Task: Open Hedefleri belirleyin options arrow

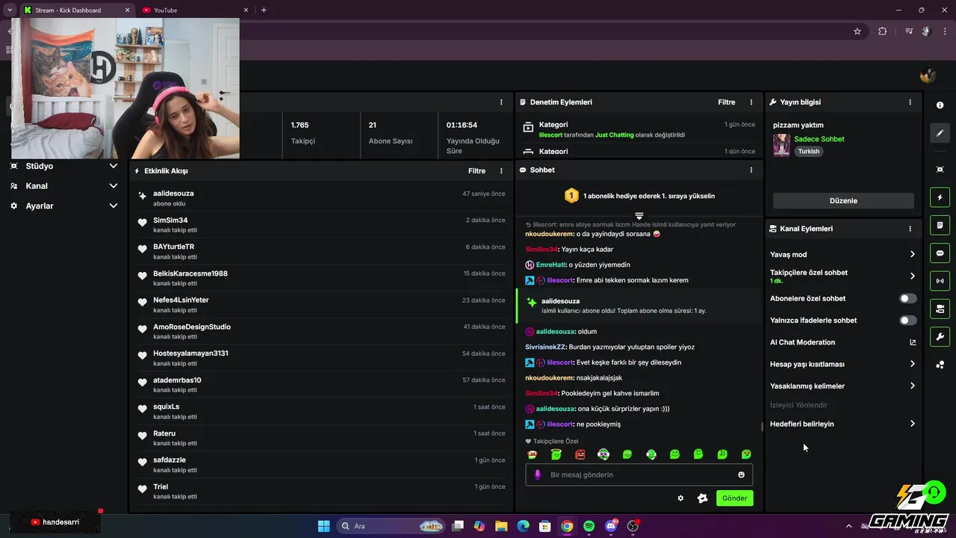Action: [912, 424]
